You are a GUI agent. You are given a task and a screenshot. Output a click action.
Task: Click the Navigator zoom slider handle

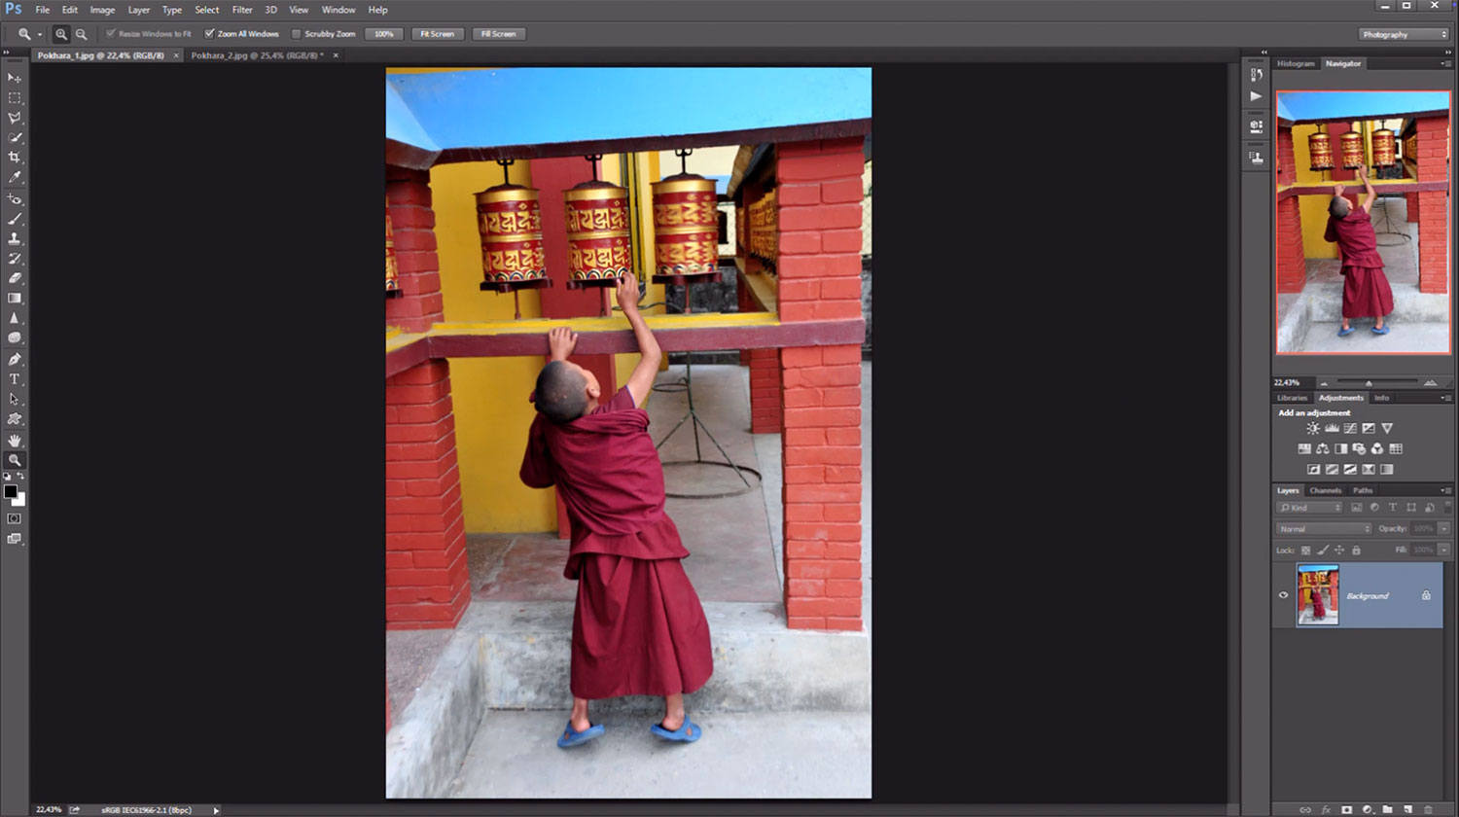(x=1369, y=383)
